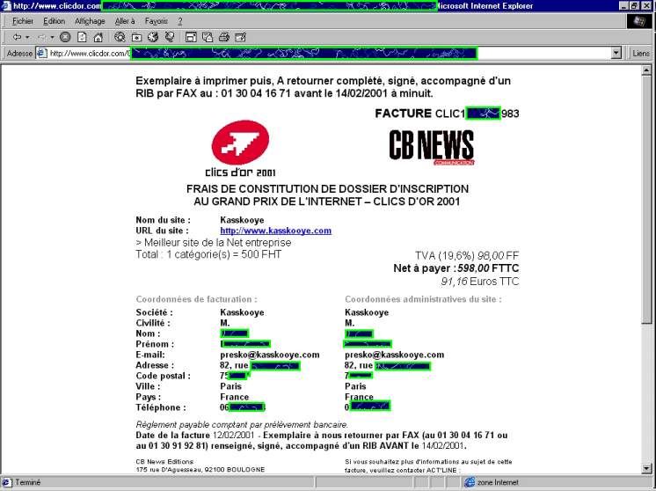Open the Back button history dropdown arrow
Viewport: 656px width, 491px height.
(x=27, y=37)
